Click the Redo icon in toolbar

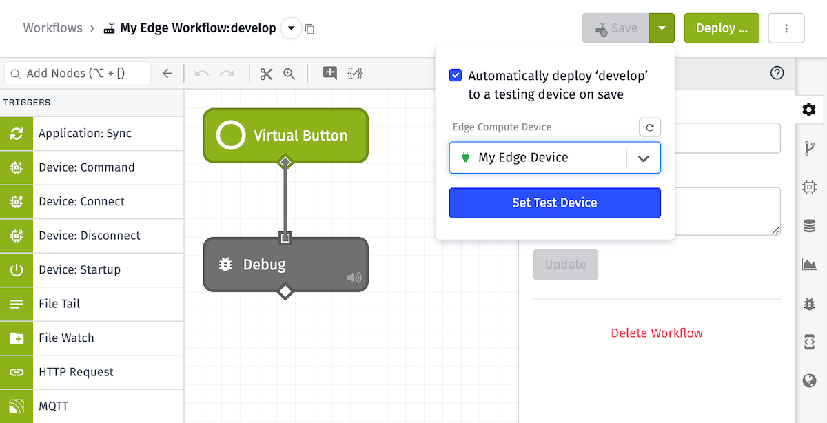[227, 73]
